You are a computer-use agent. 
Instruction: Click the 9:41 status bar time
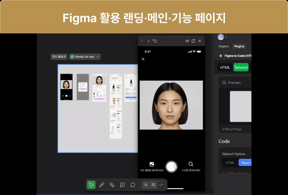pos(148,52)
